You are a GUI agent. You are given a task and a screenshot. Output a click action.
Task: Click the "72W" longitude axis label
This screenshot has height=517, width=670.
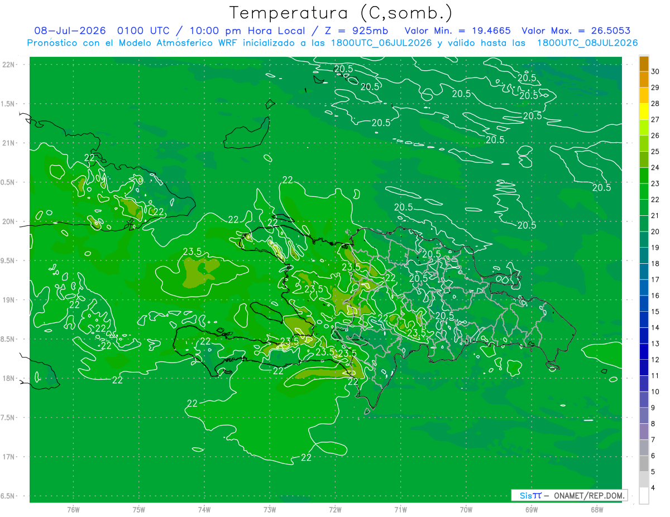pyautogui.click(x=335, y=509)
